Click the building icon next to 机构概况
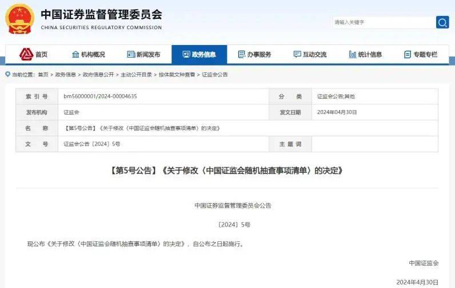This screenshot has width=455, height=288. tap(75, 54)
